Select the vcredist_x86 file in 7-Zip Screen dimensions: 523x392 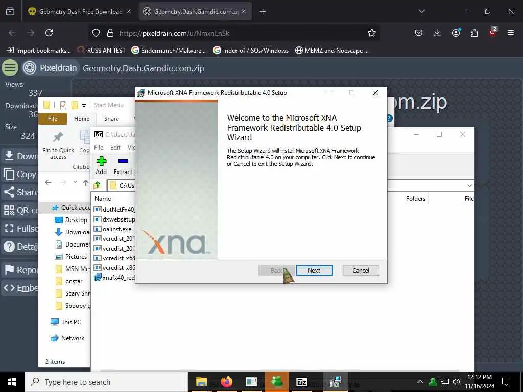coord(114,267)
